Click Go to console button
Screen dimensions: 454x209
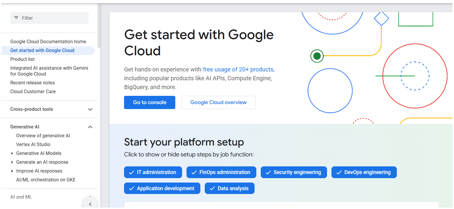coord(150,102)
